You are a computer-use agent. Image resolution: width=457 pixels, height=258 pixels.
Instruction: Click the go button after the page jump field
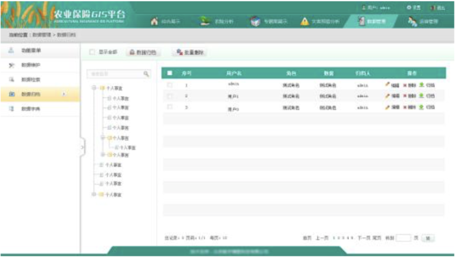[428, 238]
